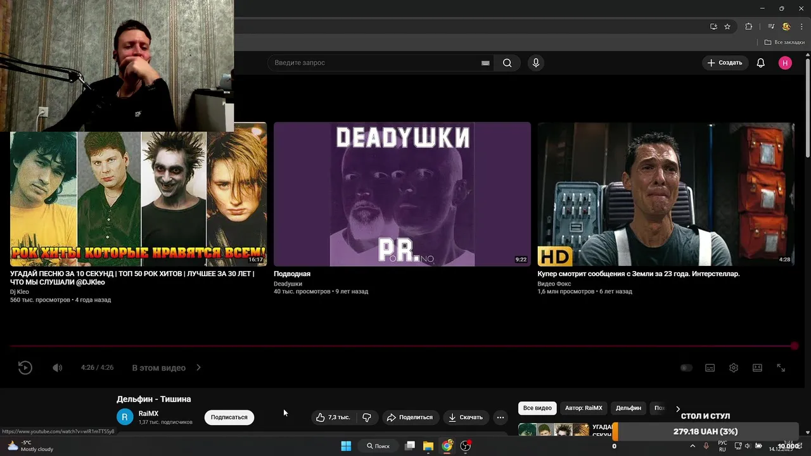Viewport: 811px width, 456px height.
Task: Open the weather widget '-5°C Mostly cloudy'
Action: tap(30, 446)
